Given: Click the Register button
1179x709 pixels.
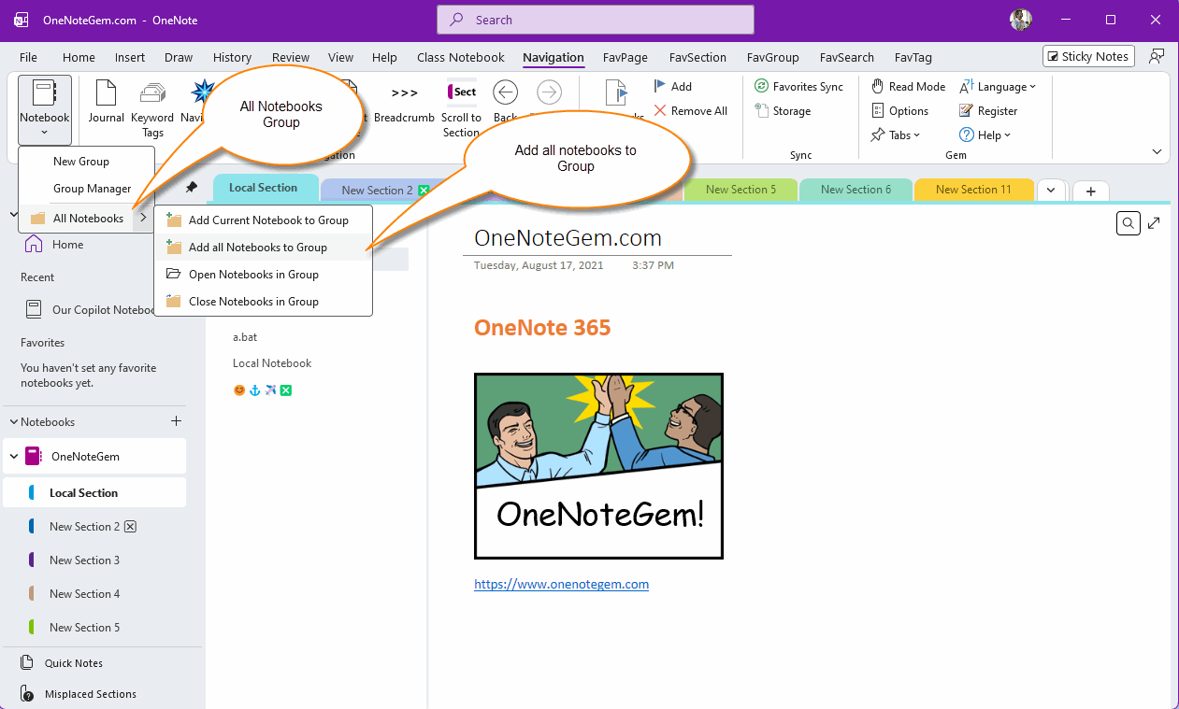Looking at the screenshot, I should [988, 110].
